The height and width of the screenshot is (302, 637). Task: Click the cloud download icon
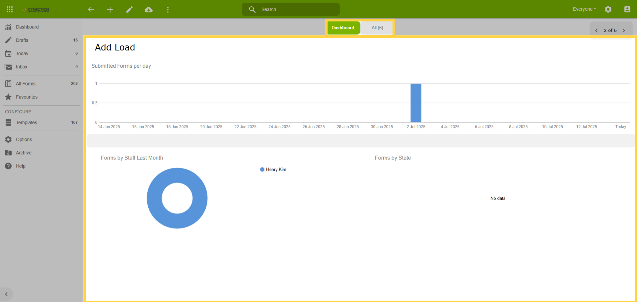point(149,10)
